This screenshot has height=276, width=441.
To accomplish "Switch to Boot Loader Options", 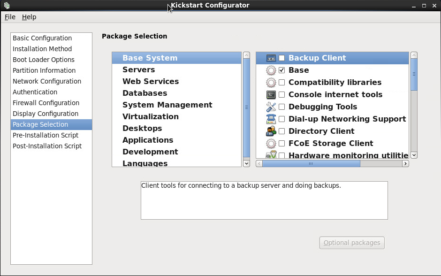I will click(x=51, y=60).
